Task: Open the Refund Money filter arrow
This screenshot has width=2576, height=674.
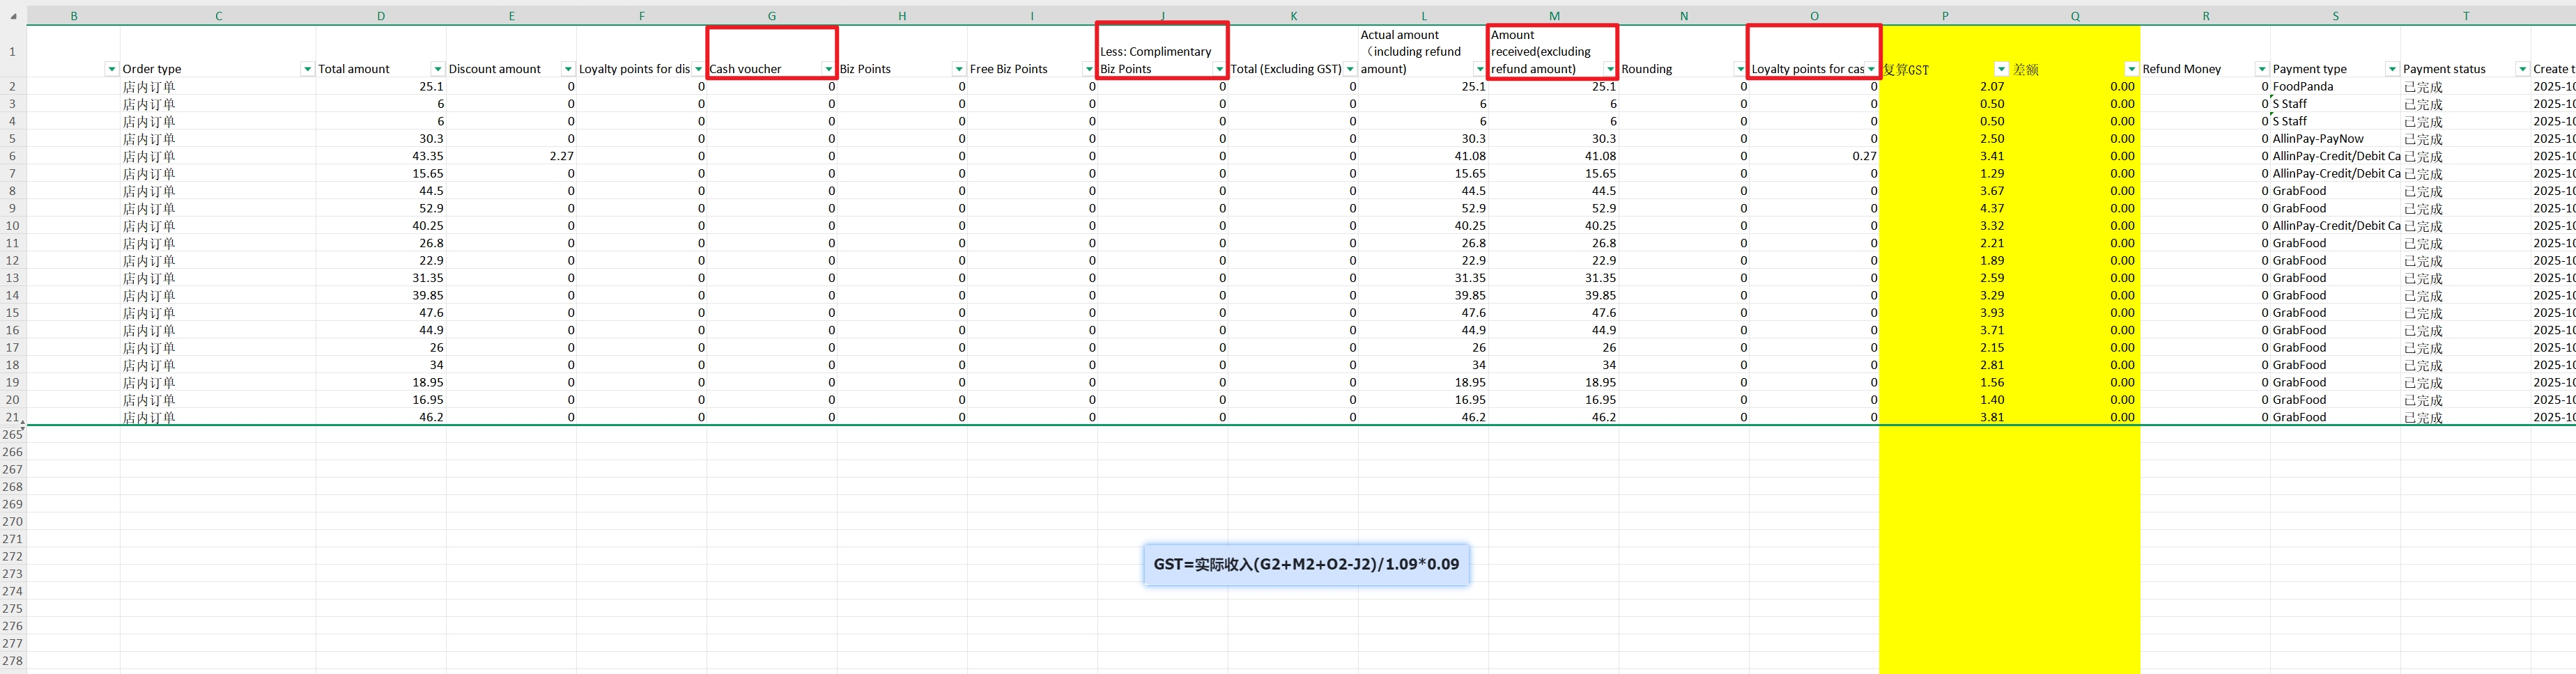Action: tap(2261, 69)
